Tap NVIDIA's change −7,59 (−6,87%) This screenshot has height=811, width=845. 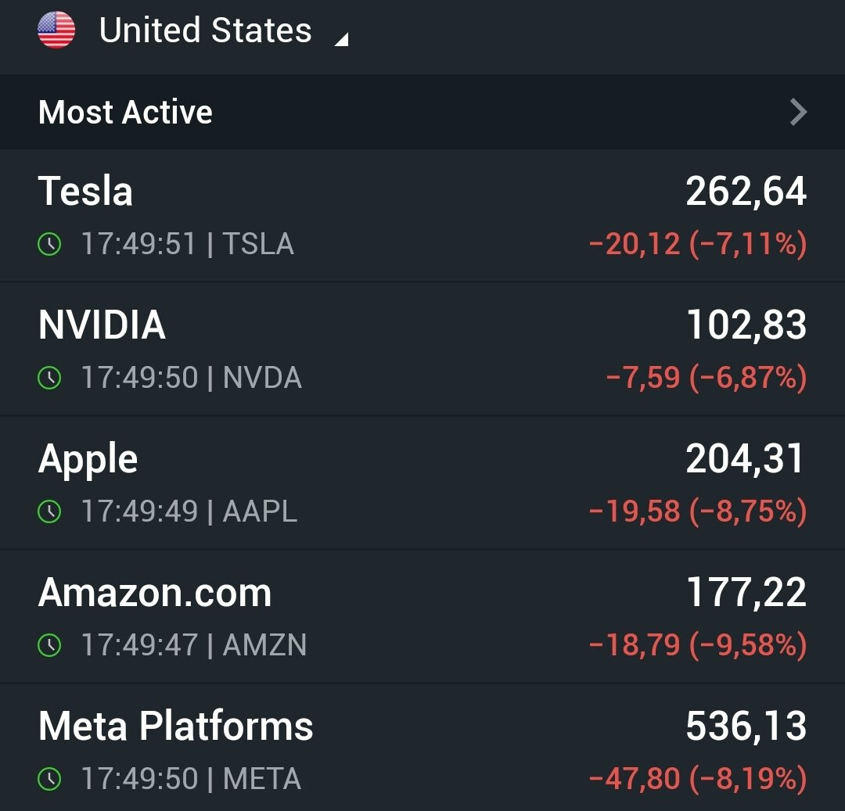pyautogui.click(x=707, y=378)
